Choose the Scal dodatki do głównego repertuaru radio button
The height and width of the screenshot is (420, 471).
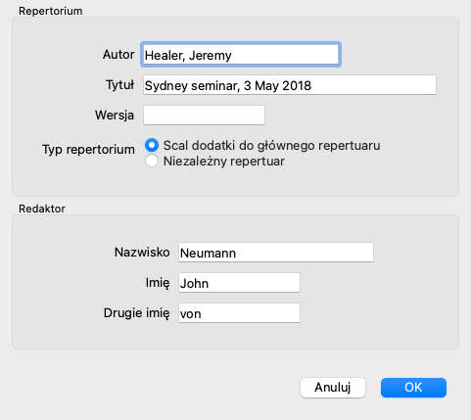click(x=152, y=145)
